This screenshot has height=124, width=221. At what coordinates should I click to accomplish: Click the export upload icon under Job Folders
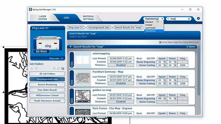coord(31,69)
